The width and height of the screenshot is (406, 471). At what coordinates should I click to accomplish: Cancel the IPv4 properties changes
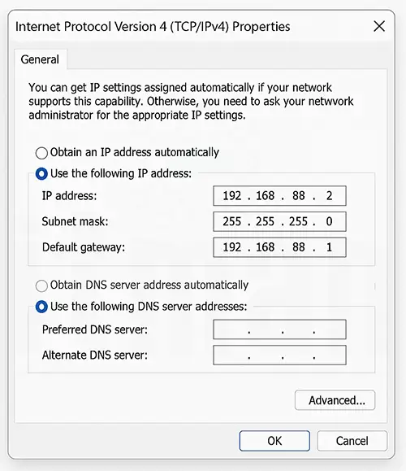[352, 441]
